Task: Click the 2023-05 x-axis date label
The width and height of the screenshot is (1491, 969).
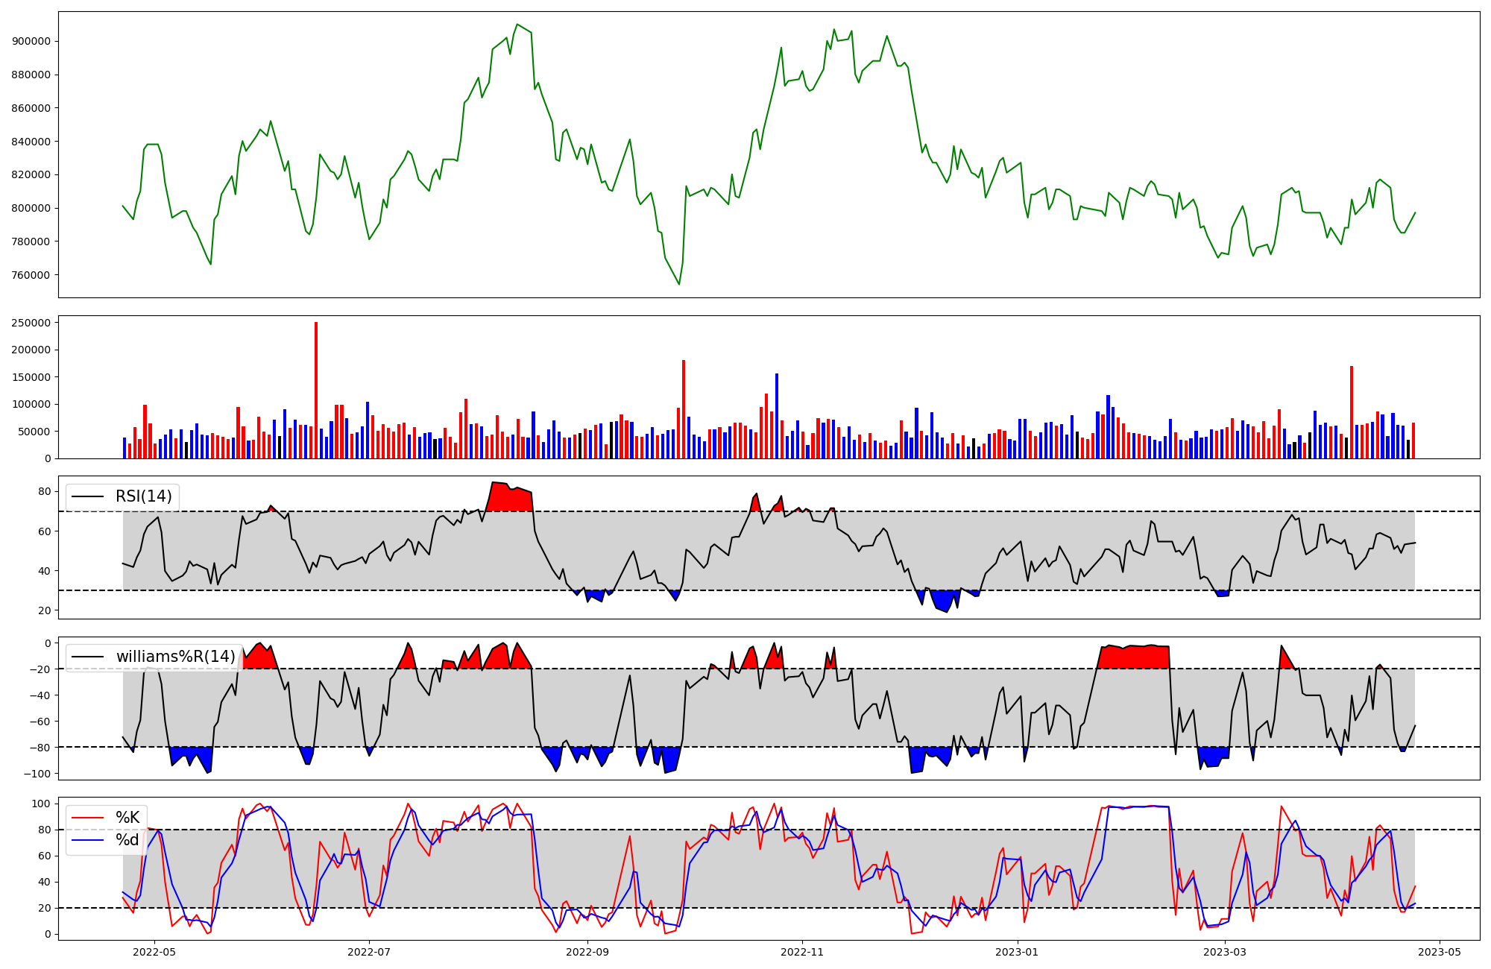Action: click(1440, 952)
